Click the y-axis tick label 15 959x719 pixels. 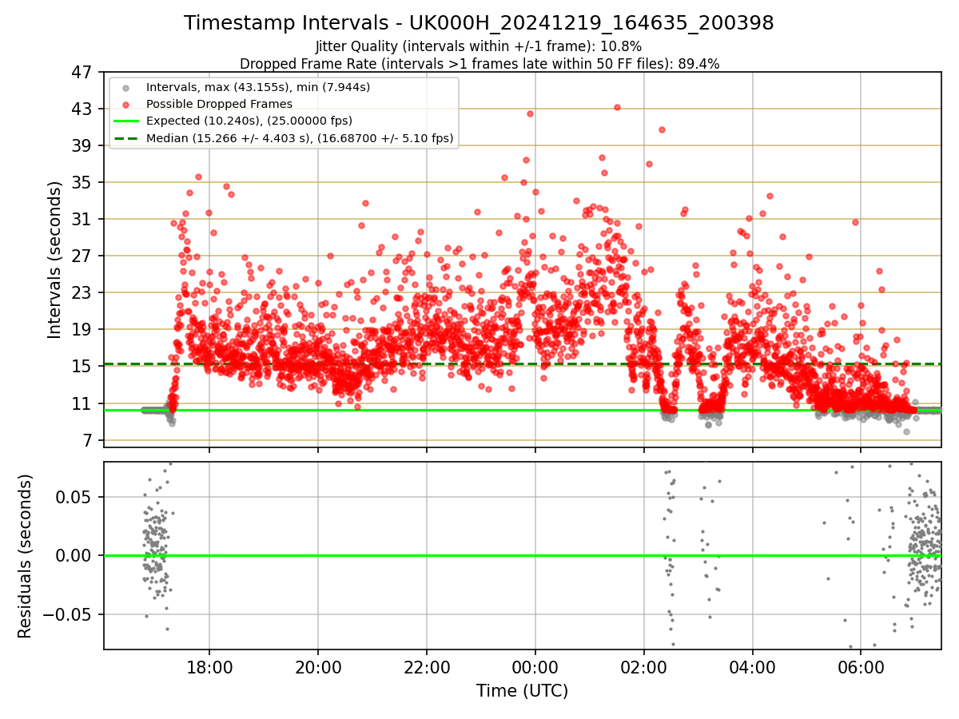click(82, 366)
